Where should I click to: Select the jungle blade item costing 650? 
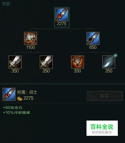(x=93, y=38)
